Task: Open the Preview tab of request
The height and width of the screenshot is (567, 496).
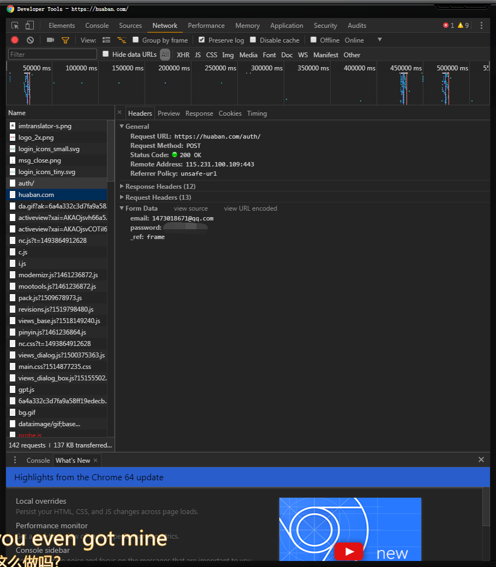Action: click(x=169, y=113)
